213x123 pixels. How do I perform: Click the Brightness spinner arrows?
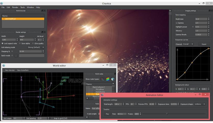pos(209,19)
